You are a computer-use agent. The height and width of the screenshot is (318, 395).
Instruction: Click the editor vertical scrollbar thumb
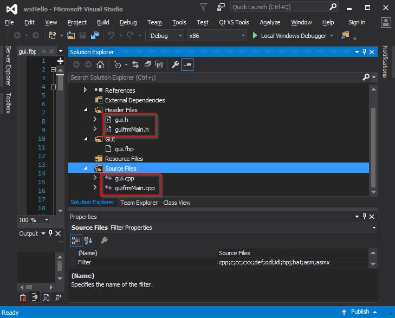(x=60, y=82)
